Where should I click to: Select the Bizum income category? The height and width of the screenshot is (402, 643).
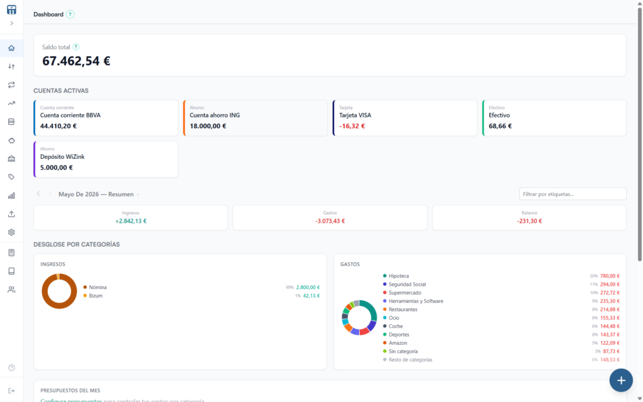pyautogui.click(x=202, y=296)
